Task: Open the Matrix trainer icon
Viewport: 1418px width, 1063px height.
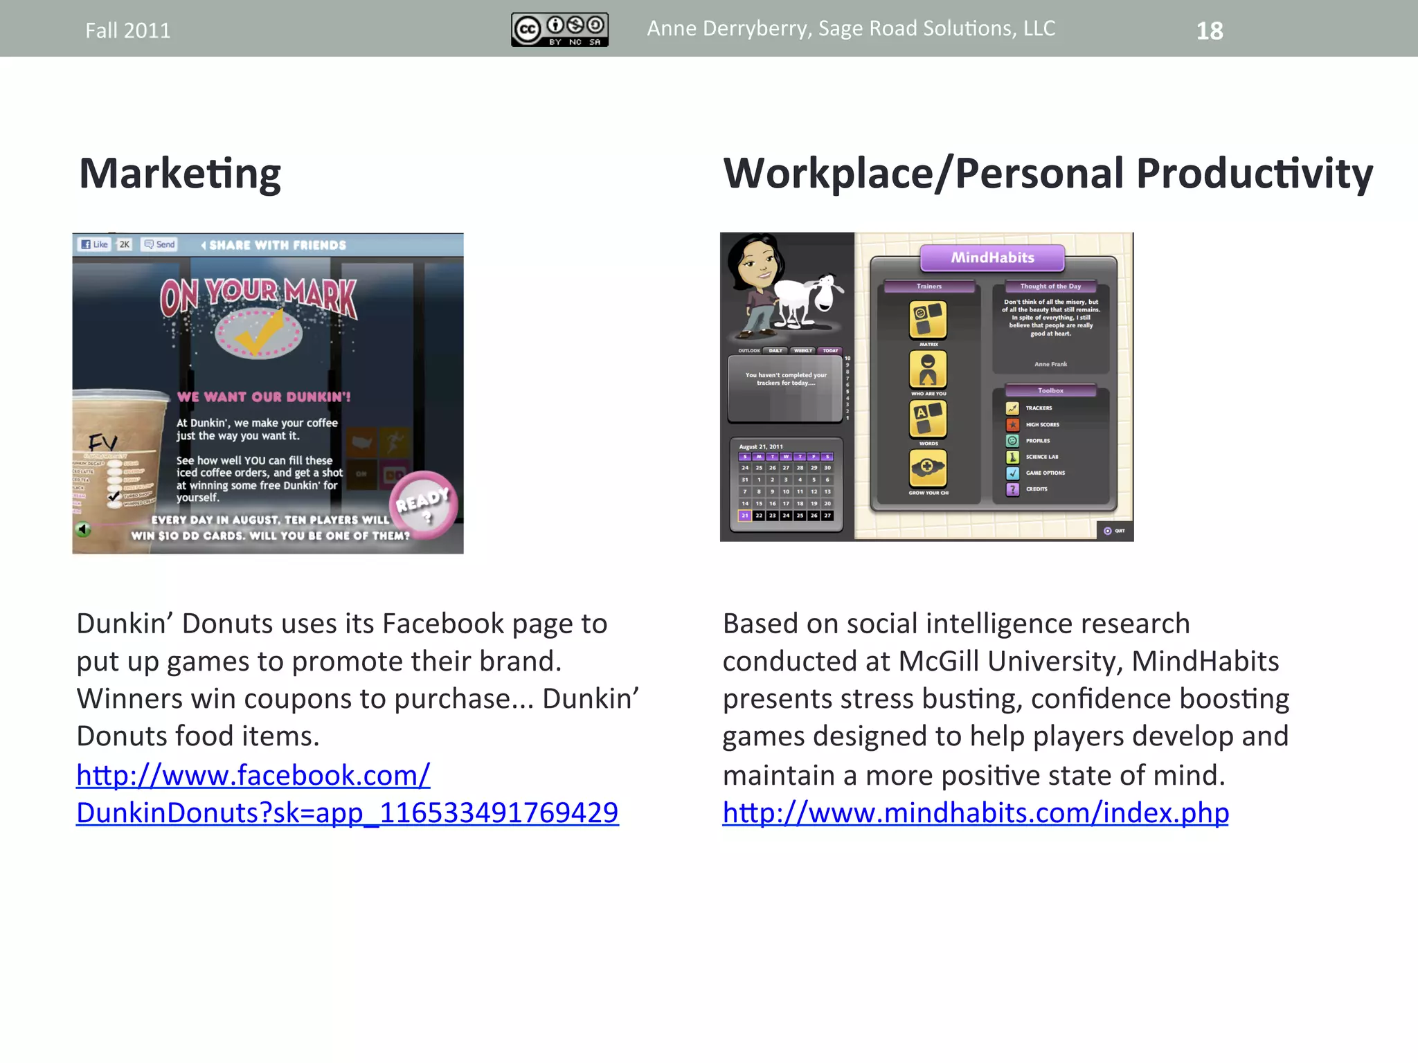Action: [x=928, y=320]
